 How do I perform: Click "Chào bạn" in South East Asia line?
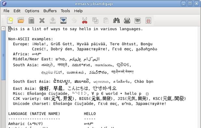(144, 82)
